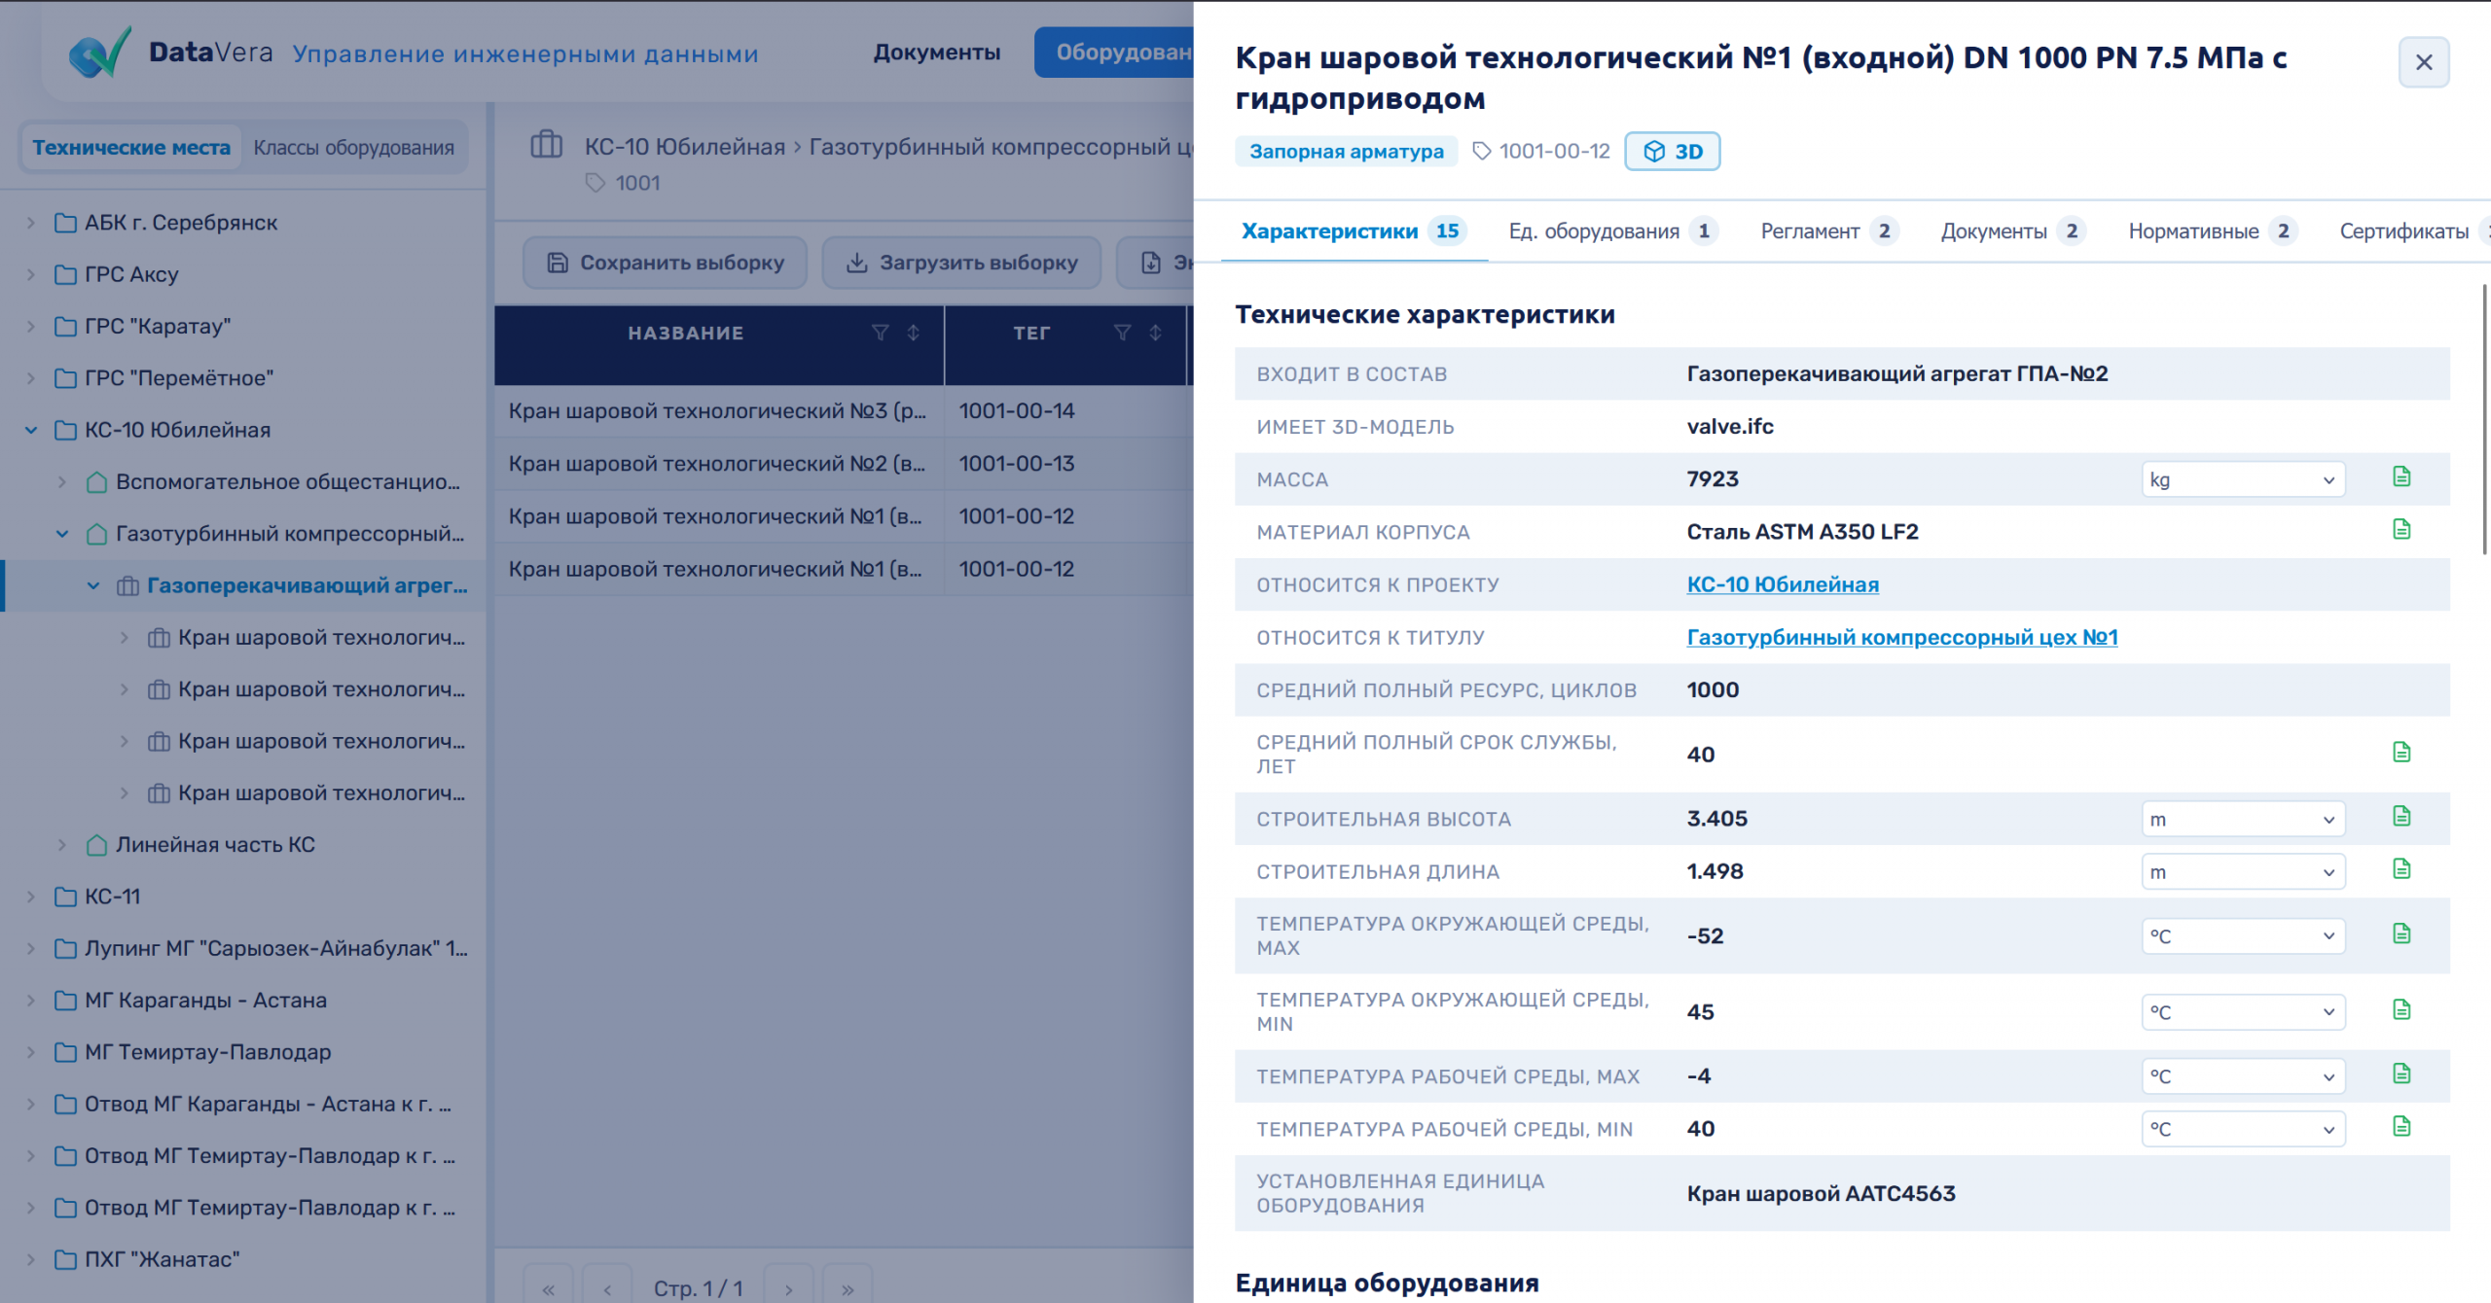Switch to the Регламент tab
The image size is (2491, 1303).
coord(1828,231)
